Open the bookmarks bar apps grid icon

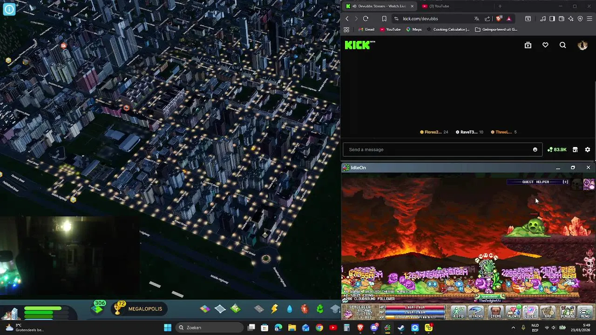click(x=346, y=29)
